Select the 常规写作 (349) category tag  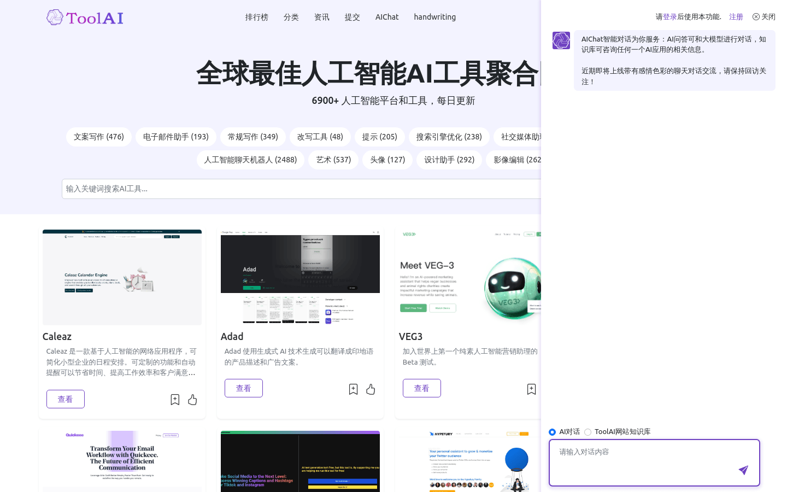click(x=253, y=137)
